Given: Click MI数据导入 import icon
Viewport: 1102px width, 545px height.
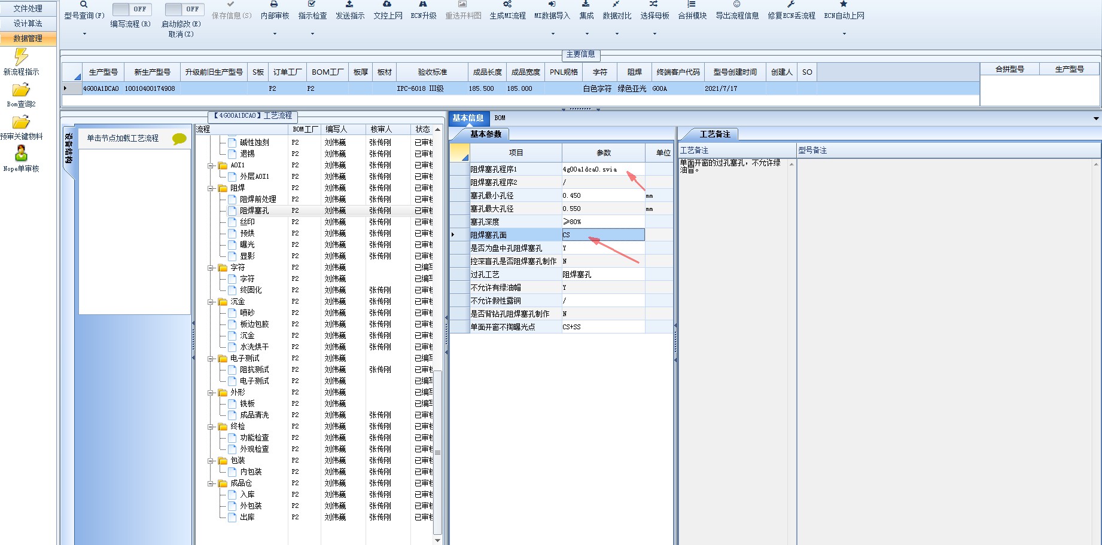Looking at the screenshot, I should pos(552,4).
